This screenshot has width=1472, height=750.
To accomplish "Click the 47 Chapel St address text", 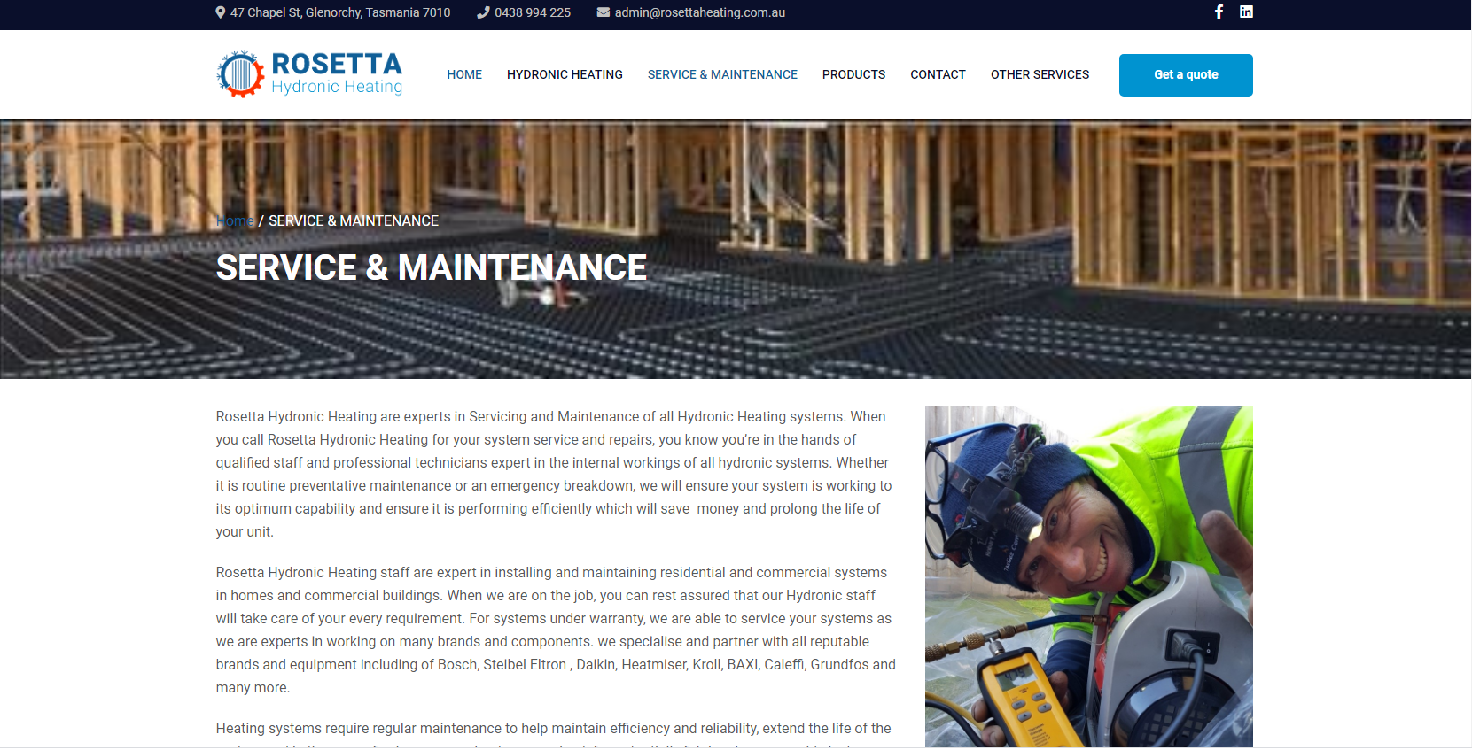I will click(x=340, y=12).
